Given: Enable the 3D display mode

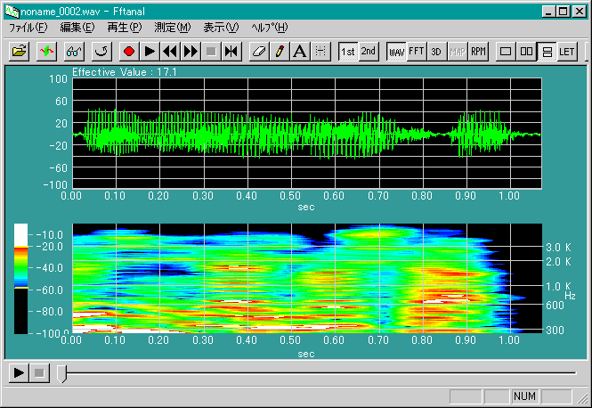Looking at the screenshot, I should pyautogui.click(x=437, y=51).
